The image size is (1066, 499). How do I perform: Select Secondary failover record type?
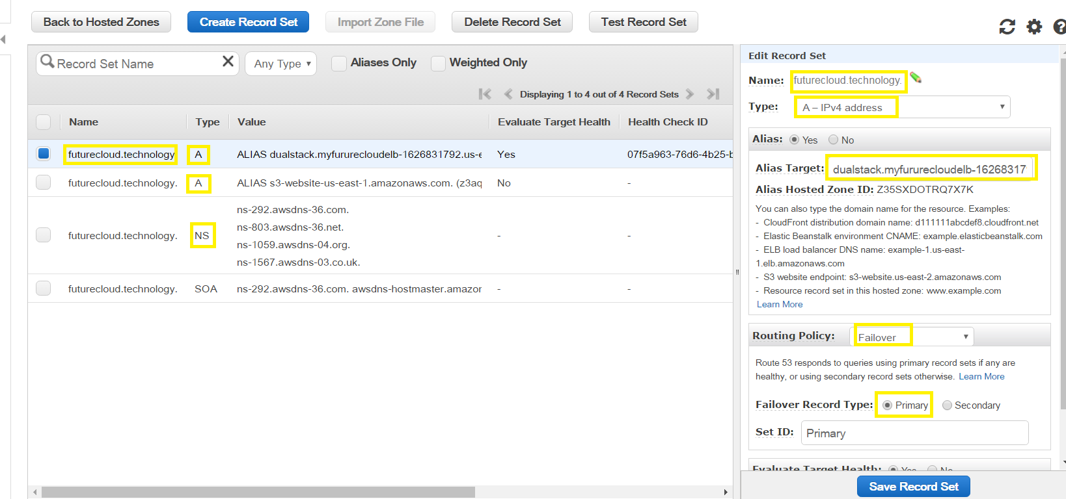click(x=947, y=405)
